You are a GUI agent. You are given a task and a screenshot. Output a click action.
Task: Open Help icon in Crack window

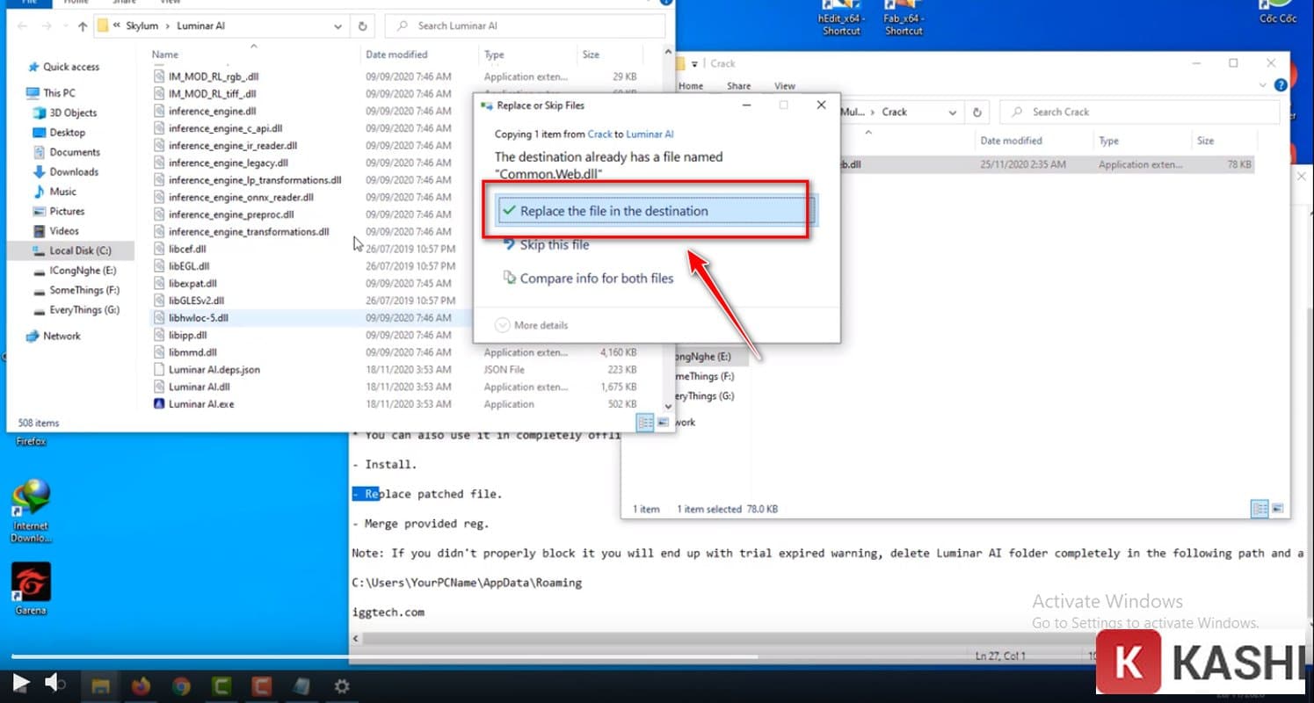coord(1280,85)
